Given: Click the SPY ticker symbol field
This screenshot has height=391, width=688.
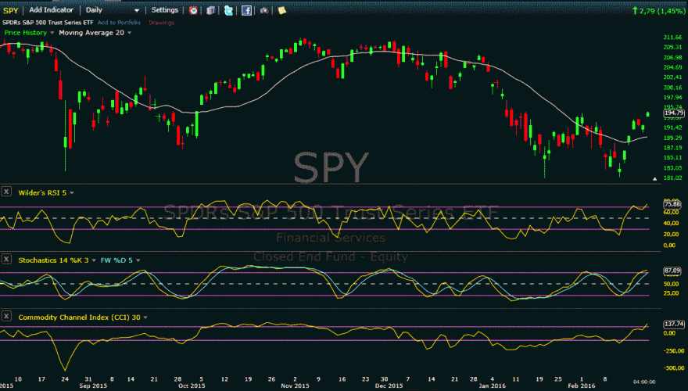Looking at the screenshot, I should coord(10,10).
